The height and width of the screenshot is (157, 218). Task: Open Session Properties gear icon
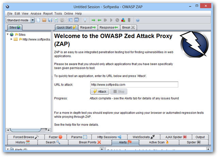[x=62, y=20]
